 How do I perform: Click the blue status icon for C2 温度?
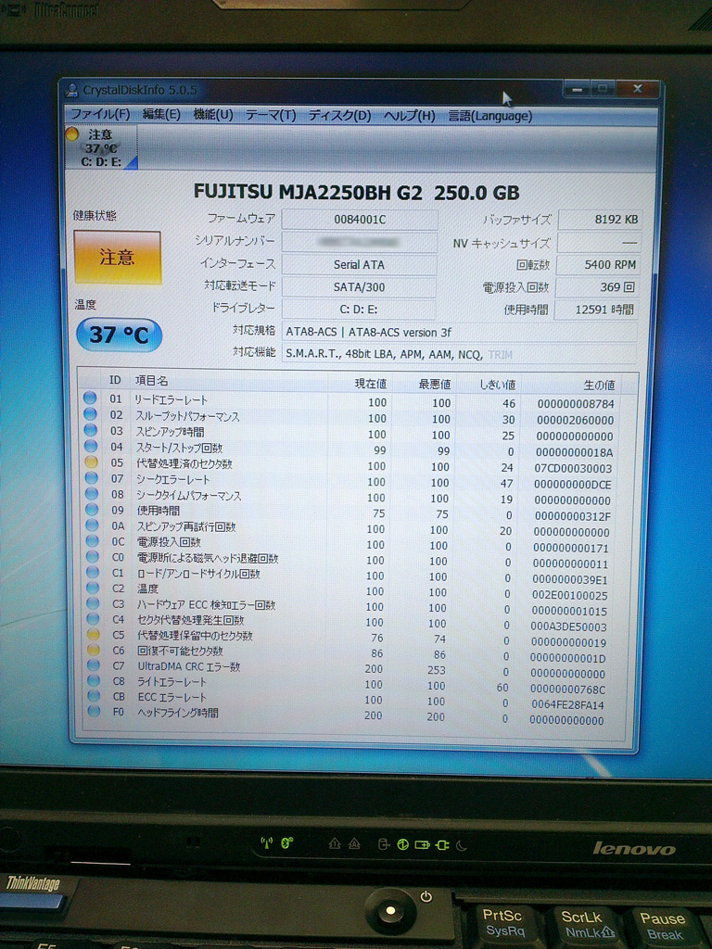pyautogui.click(x=93, y=587)
